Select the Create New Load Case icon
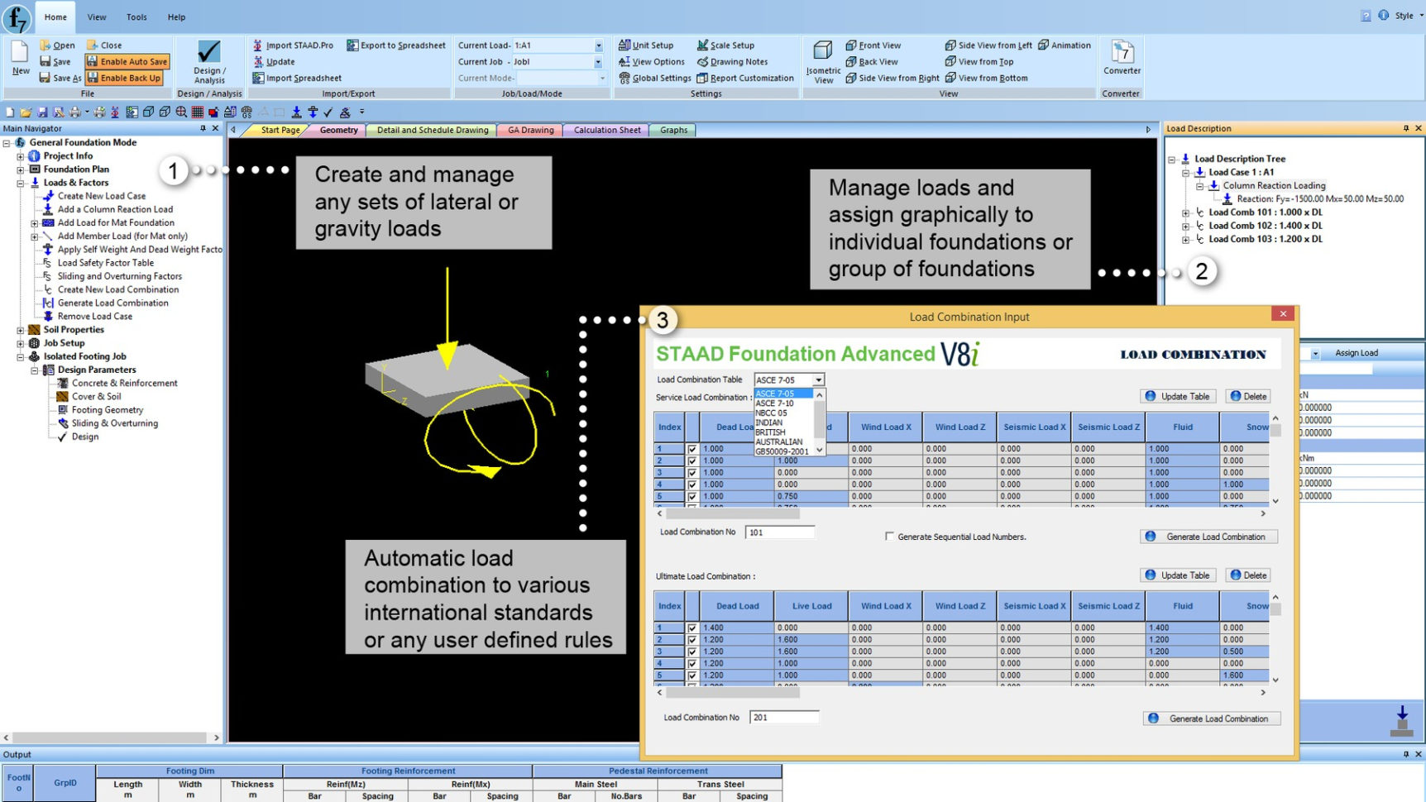Viewport: 1426px width, 802px height. pos(49,196)
